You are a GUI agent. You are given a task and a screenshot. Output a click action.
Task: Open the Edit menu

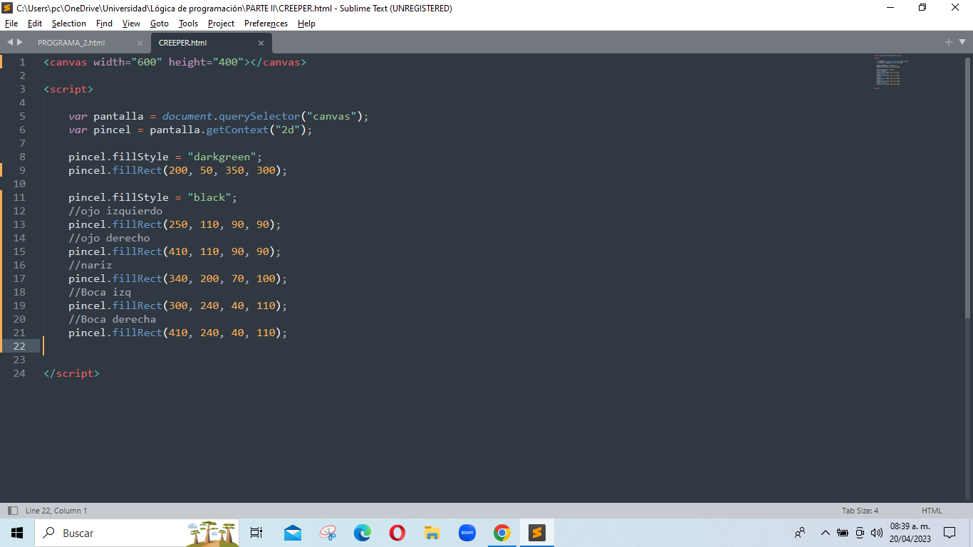(x=34, y=24)
